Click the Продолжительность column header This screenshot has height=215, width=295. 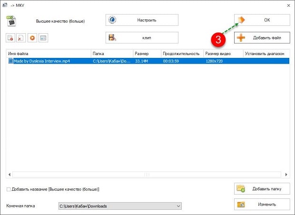click(182, 54)
